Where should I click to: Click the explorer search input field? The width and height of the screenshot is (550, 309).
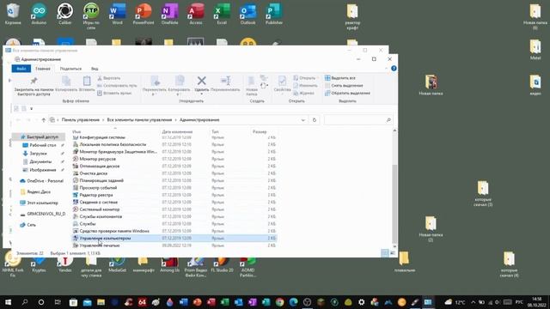tap(357, 120)
